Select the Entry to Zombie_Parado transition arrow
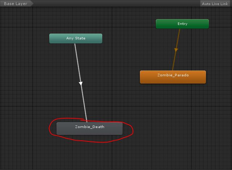Viewport: 232px width, 170px height. pyautogui.click(x=176, y=50)
